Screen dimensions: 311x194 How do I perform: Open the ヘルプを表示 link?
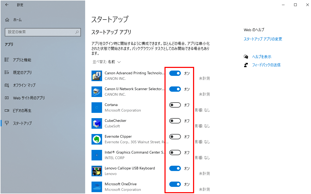click(262, 57)
